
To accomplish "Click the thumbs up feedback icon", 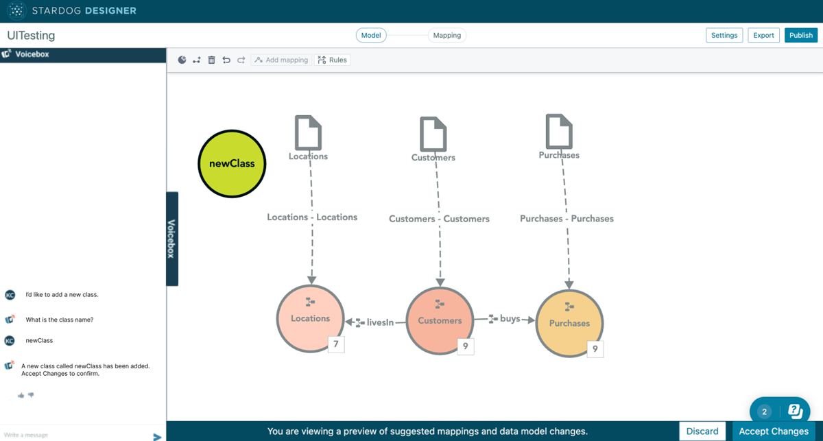I will (21, 395).
